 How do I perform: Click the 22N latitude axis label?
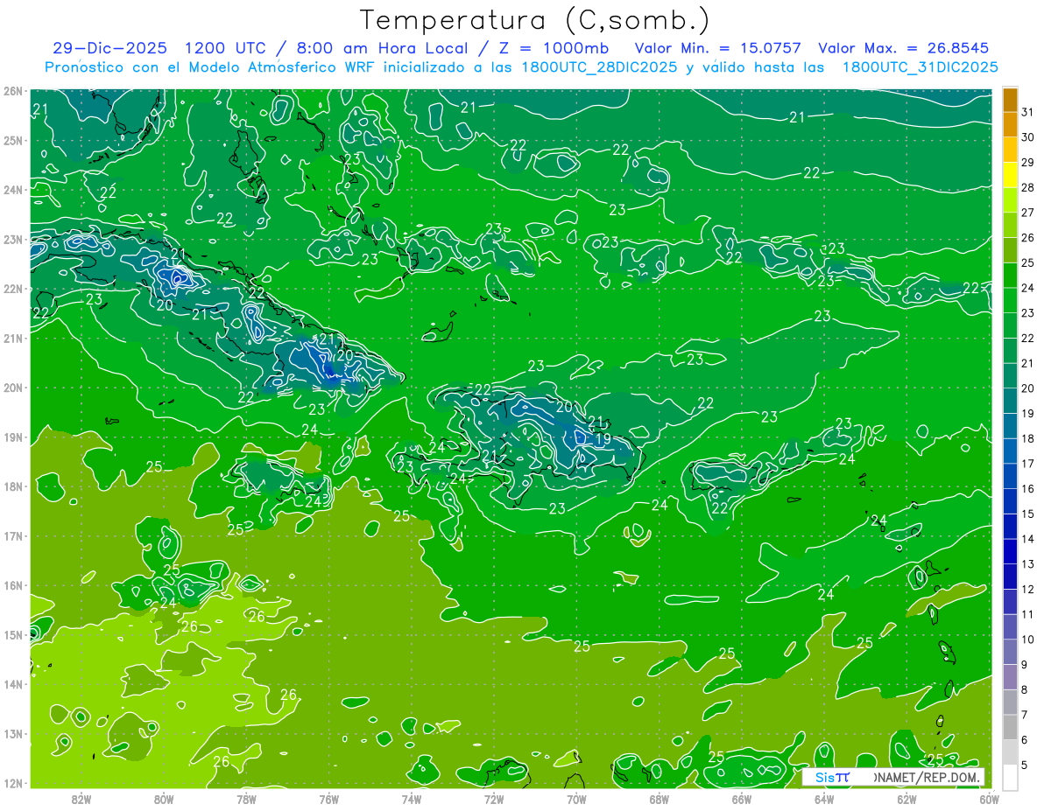click(13, 289)
